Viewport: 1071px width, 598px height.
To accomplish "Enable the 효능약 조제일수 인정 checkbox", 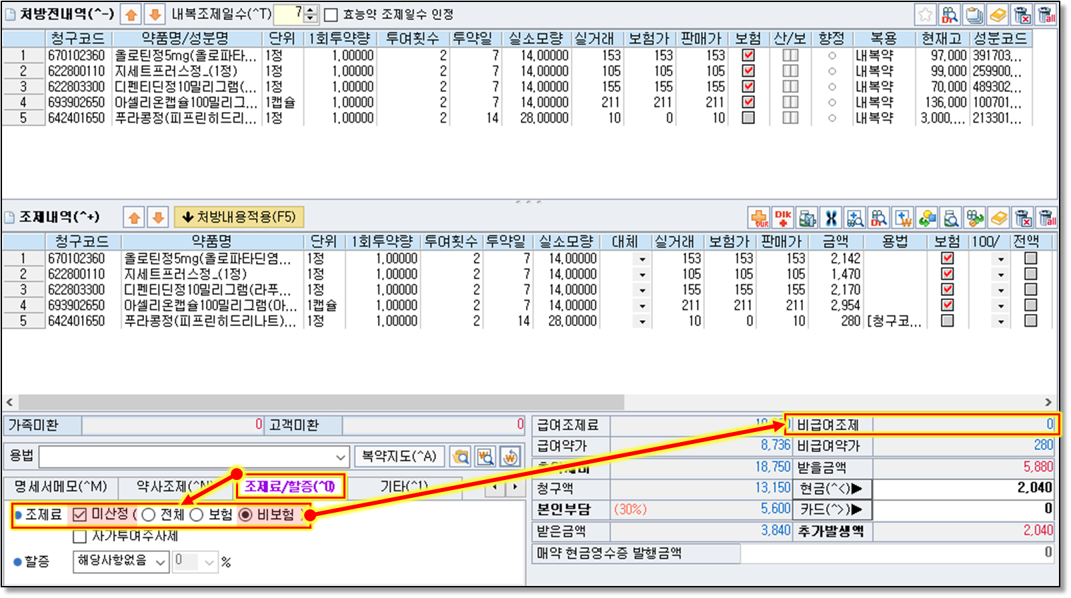I will (331, 15).
